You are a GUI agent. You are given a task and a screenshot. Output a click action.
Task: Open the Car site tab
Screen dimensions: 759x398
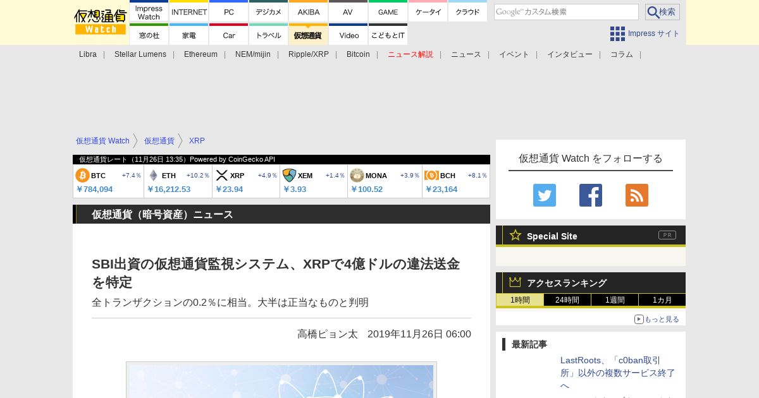click(x=229, y=35)
